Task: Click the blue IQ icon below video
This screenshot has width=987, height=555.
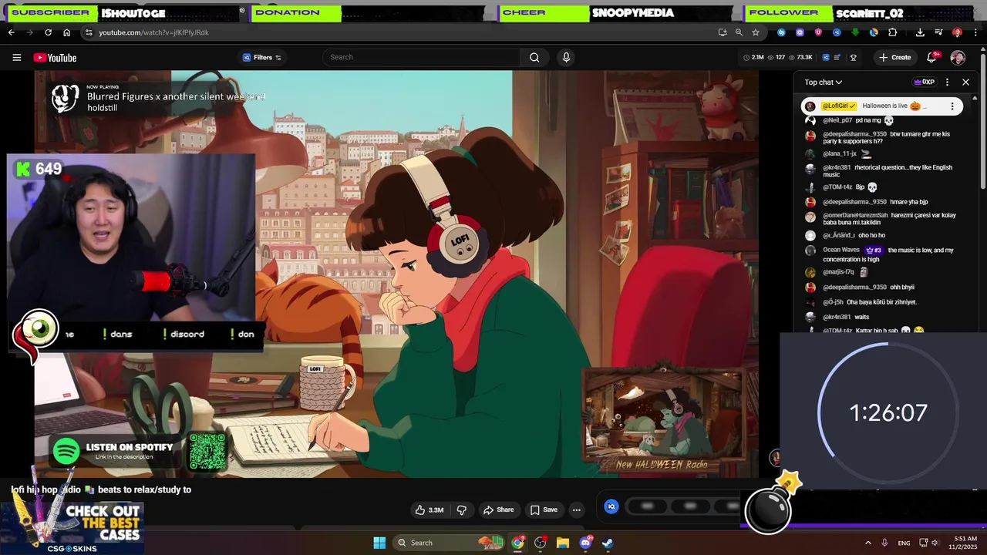Action: coord(611,506)
